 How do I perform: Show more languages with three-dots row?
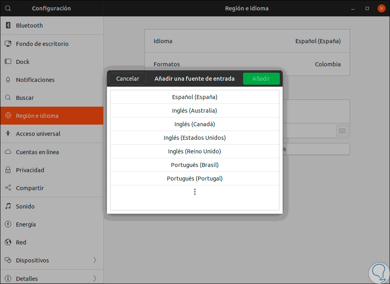[x=195, y=192]
